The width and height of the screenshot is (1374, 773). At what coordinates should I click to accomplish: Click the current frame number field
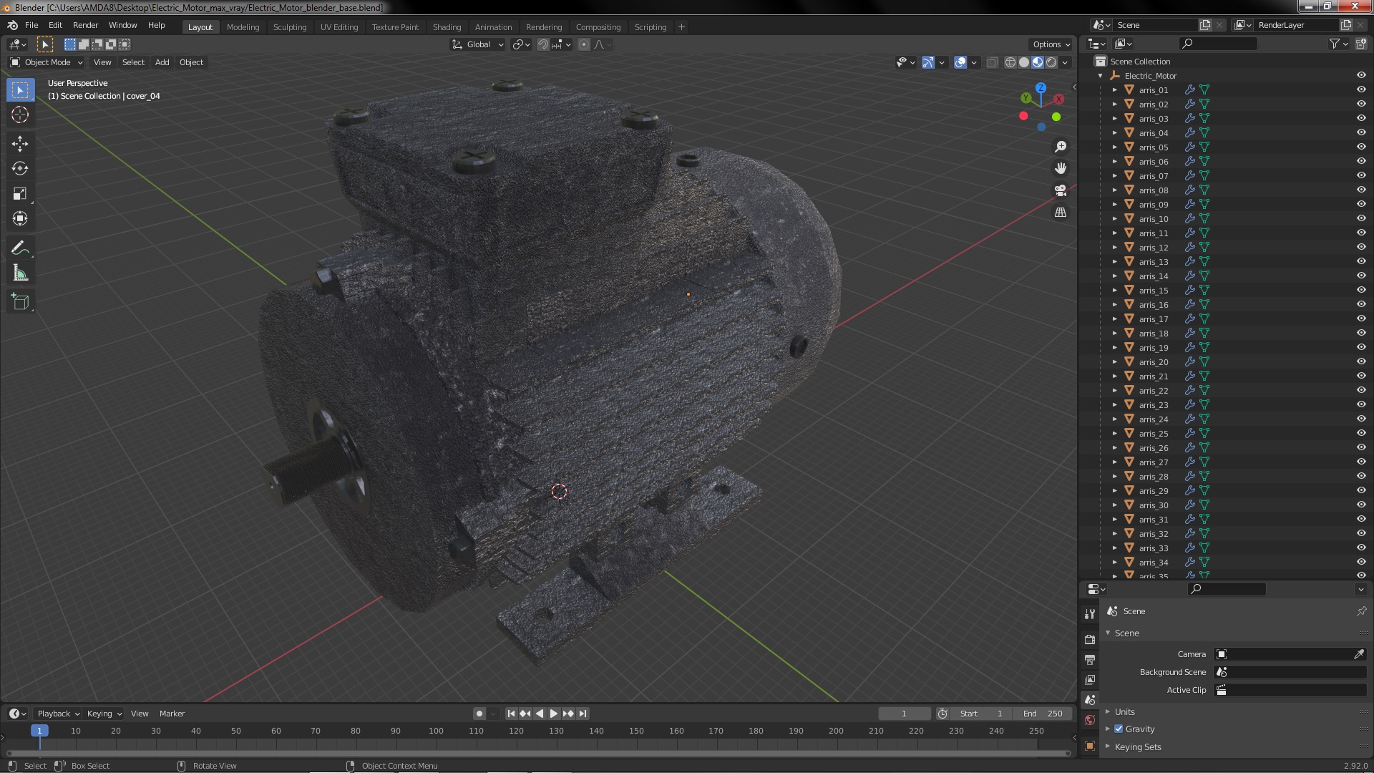tap(904, 714)
